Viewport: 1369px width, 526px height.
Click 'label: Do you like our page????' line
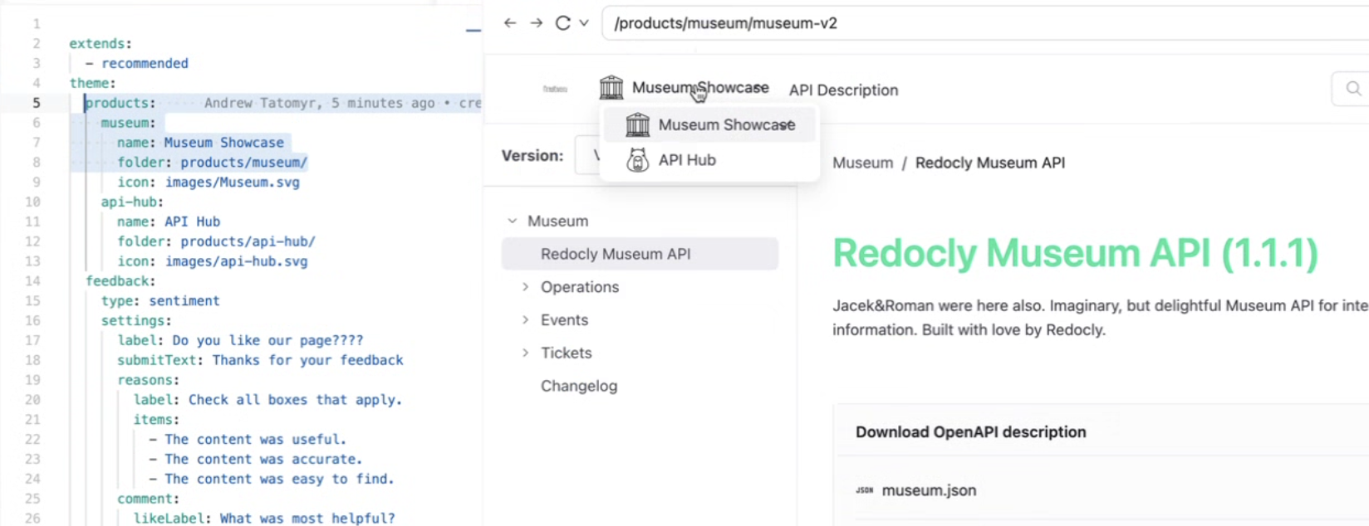240,340
